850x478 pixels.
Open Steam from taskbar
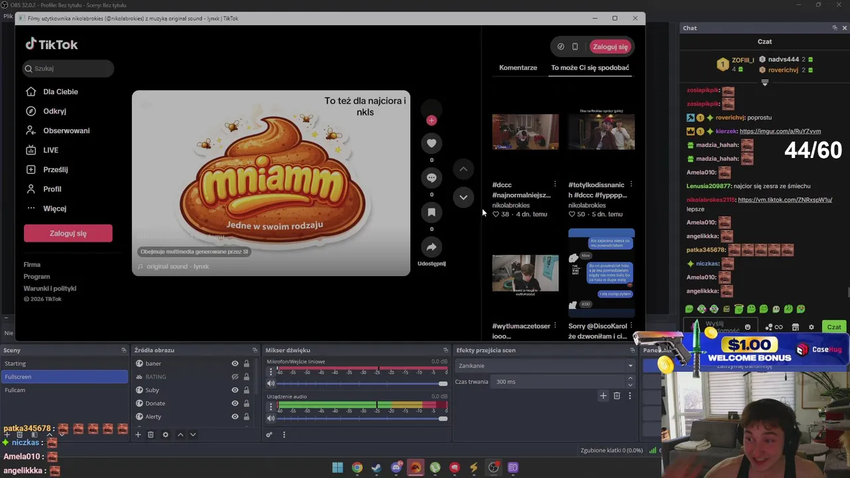[377, 467]
